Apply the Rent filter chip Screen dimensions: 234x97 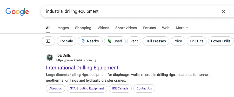pos(134,41)
